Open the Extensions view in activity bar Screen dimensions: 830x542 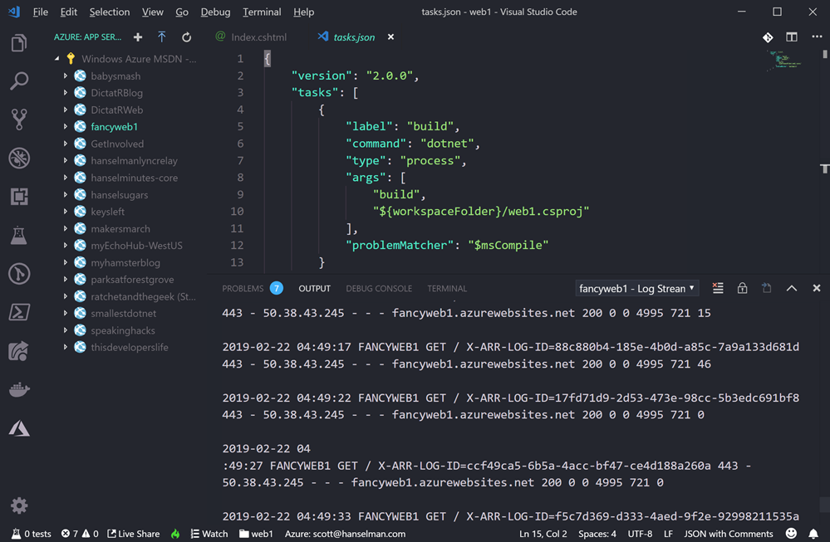coord(19,197)
